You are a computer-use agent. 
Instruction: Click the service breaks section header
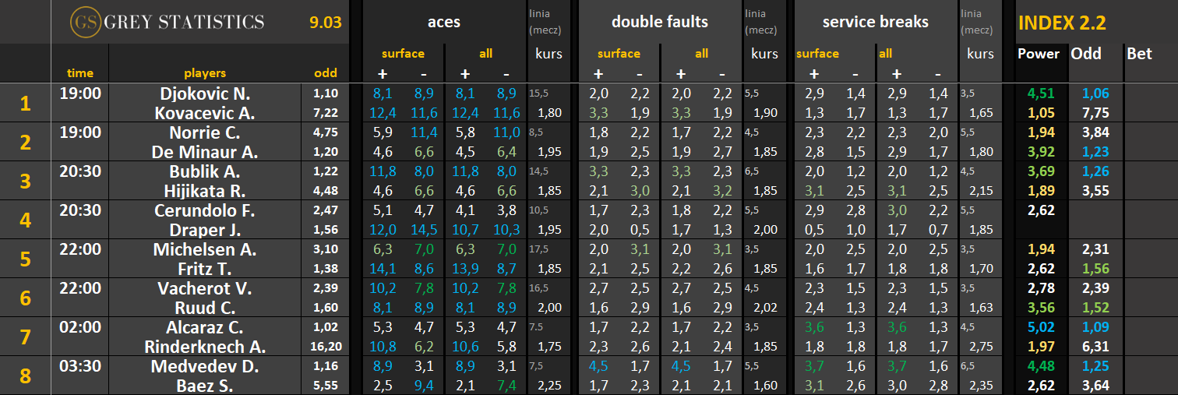pyautogui.click(x=876, y=22)
